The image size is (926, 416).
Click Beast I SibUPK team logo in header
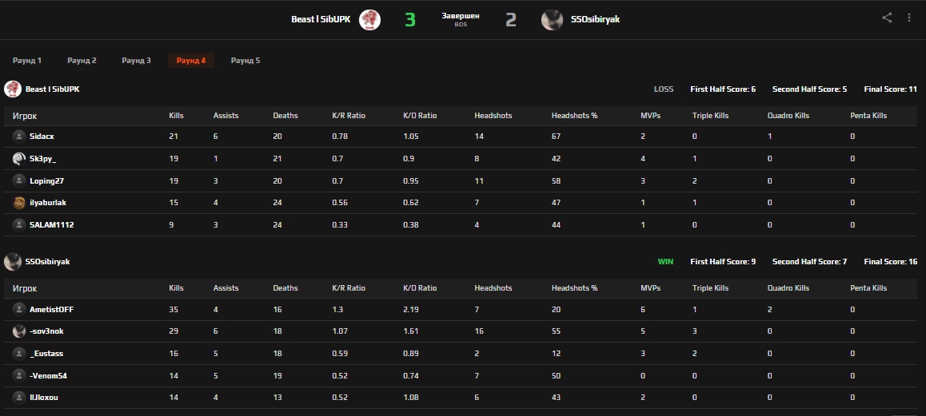[369, 20]
